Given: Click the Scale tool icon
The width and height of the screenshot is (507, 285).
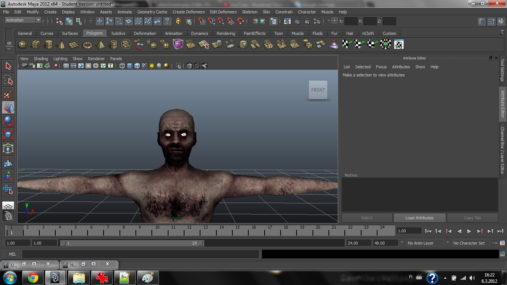Looking at the screenshot, I should click(x=8, y=134).
